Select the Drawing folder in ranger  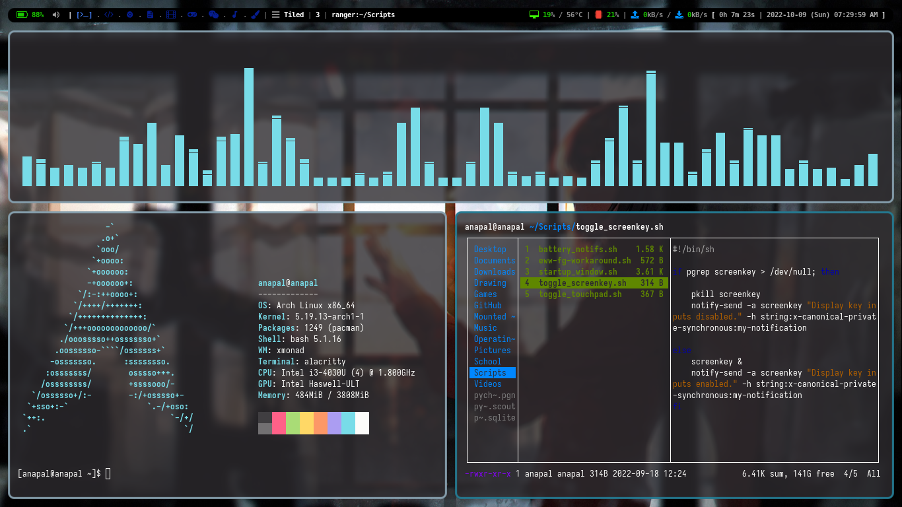point(490,283)
